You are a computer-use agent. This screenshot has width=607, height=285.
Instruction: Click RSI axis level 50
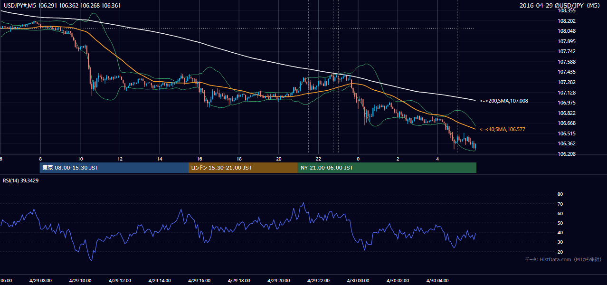coord(560,223)
